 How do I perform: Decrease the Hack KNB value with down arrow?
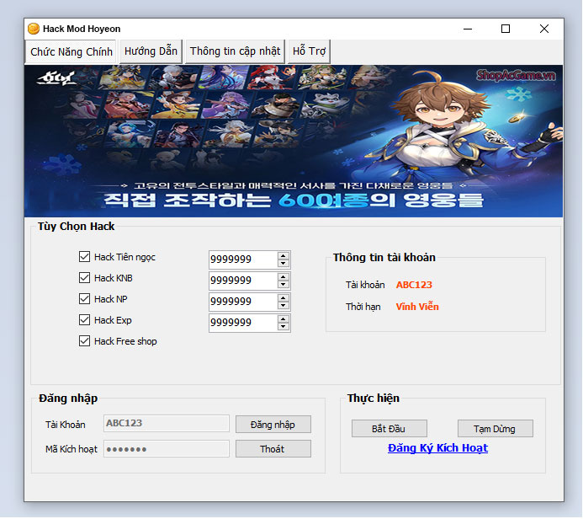click(284, 285)
